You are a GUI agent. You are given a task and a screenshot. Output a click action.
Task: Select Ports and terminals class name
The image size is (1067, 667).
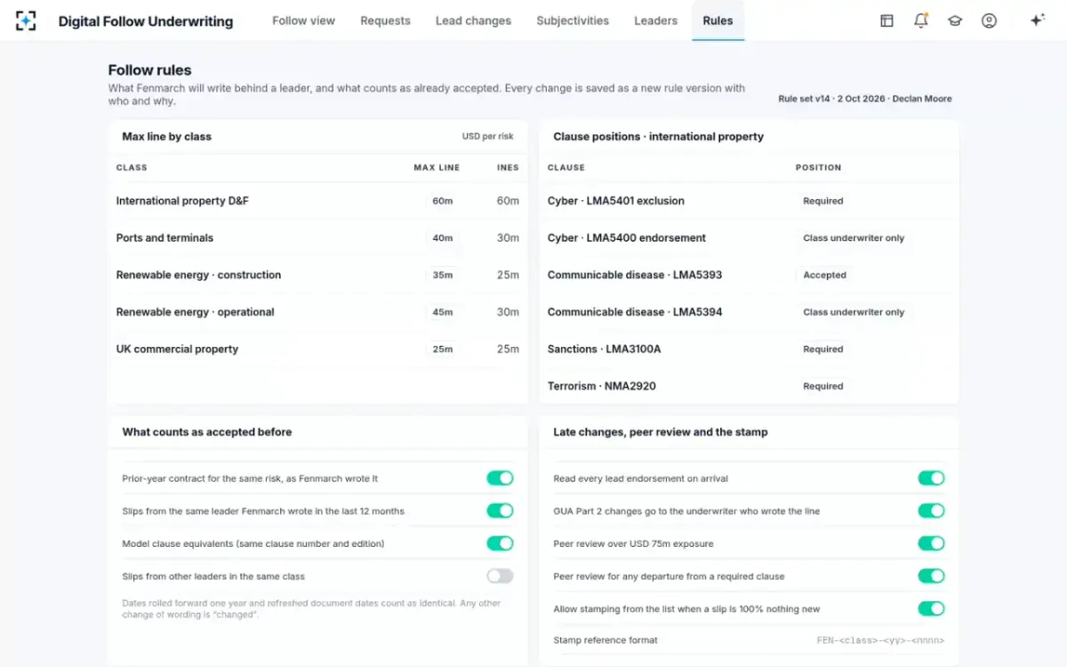[164, 238]
